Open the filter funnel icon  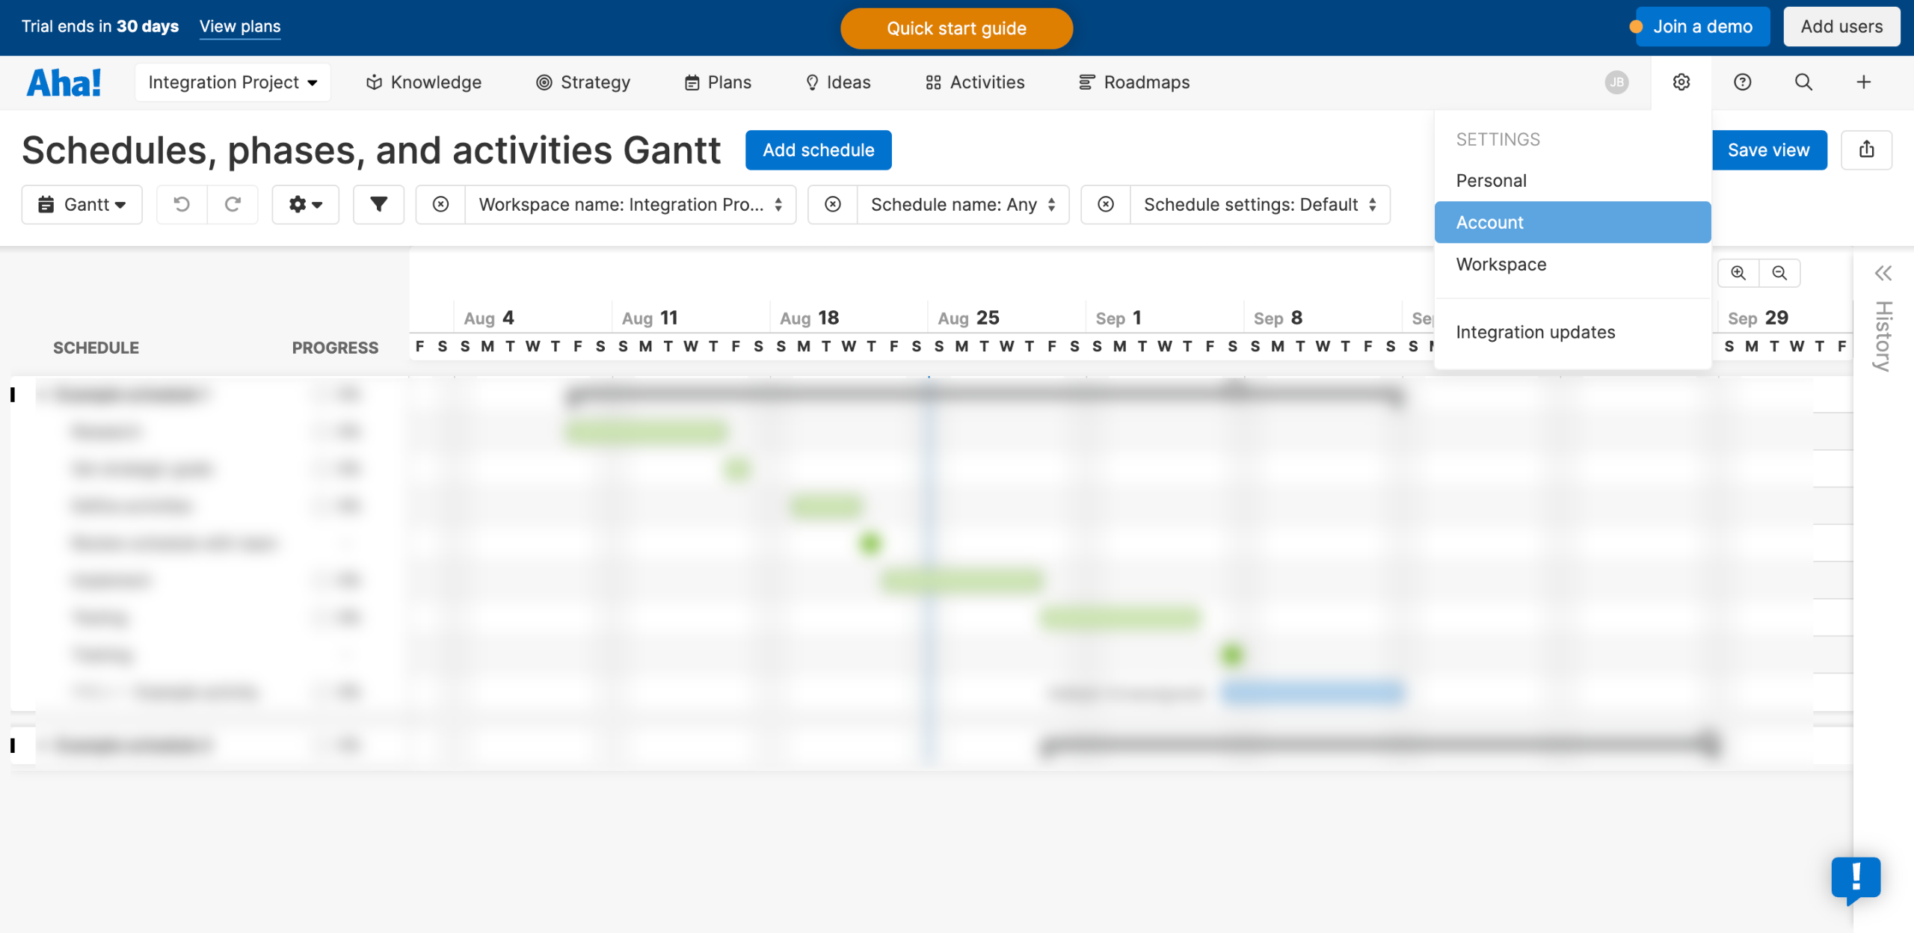pos(378,204)
